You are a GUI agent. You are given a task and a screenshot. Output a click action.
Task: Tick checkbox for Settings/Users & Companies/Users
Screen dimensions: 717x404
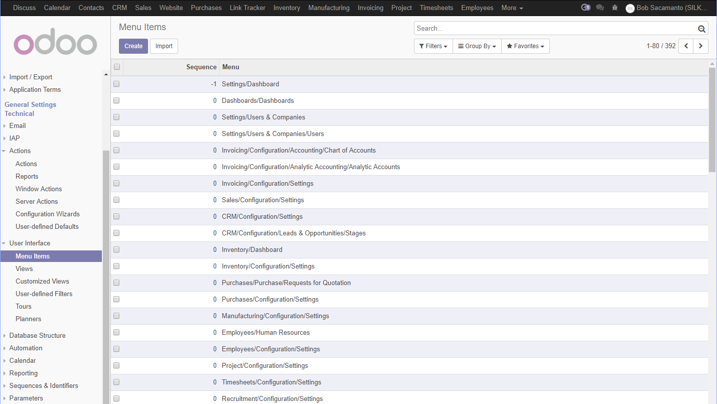click(116, 133)
